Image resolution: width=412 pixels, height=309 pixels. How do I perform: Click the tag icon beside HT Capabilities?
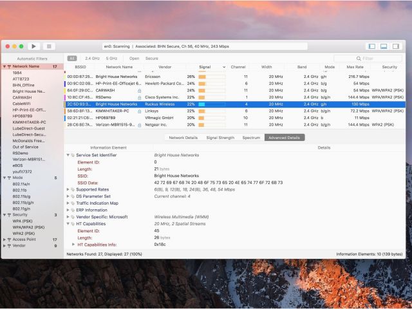(73, 224)
